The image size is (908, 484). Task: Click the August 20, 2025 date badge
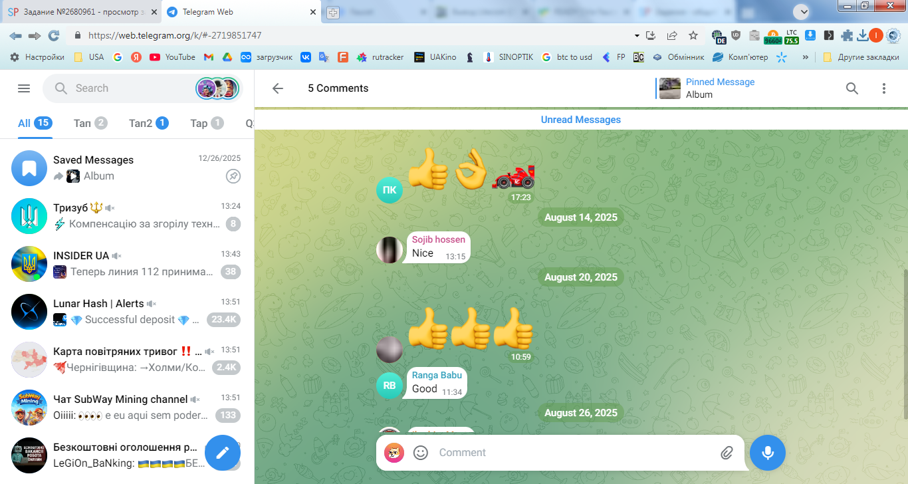point(581,277)
